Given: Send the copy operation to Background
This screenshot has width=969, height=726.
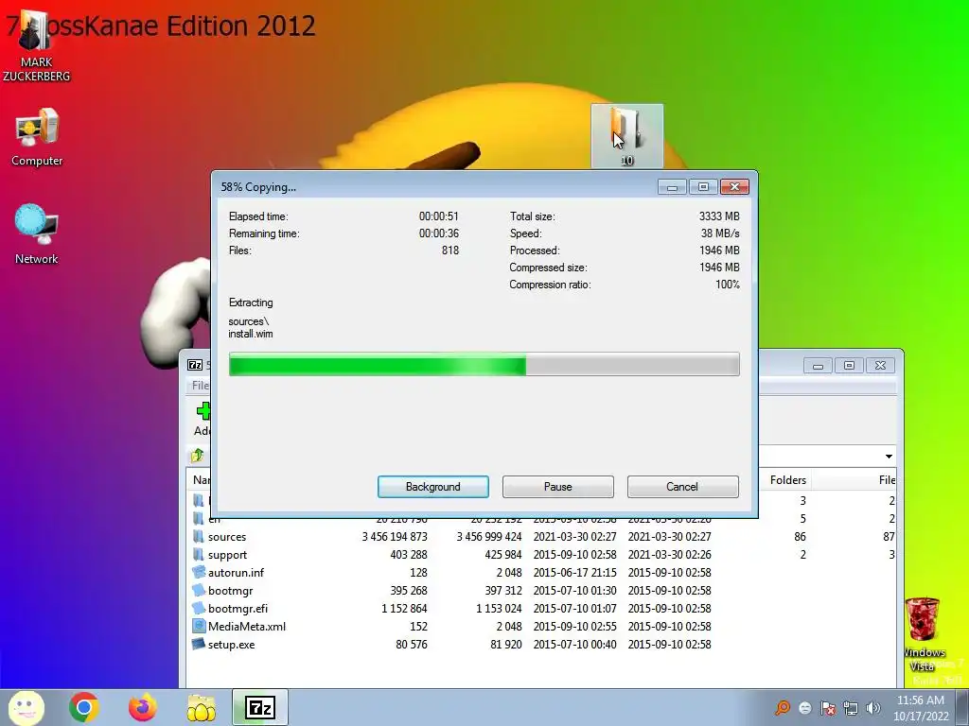Looking at the screenshot, I should coord(432,487).
